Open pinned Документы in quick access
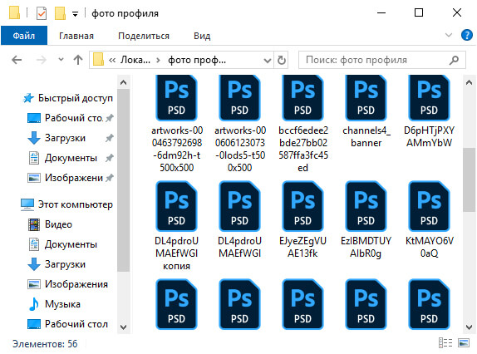 click(70, 158)
